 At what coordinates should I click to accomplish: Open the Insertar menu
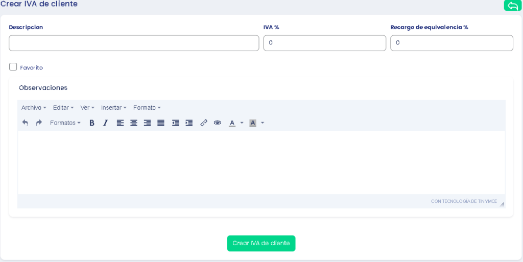113,108
